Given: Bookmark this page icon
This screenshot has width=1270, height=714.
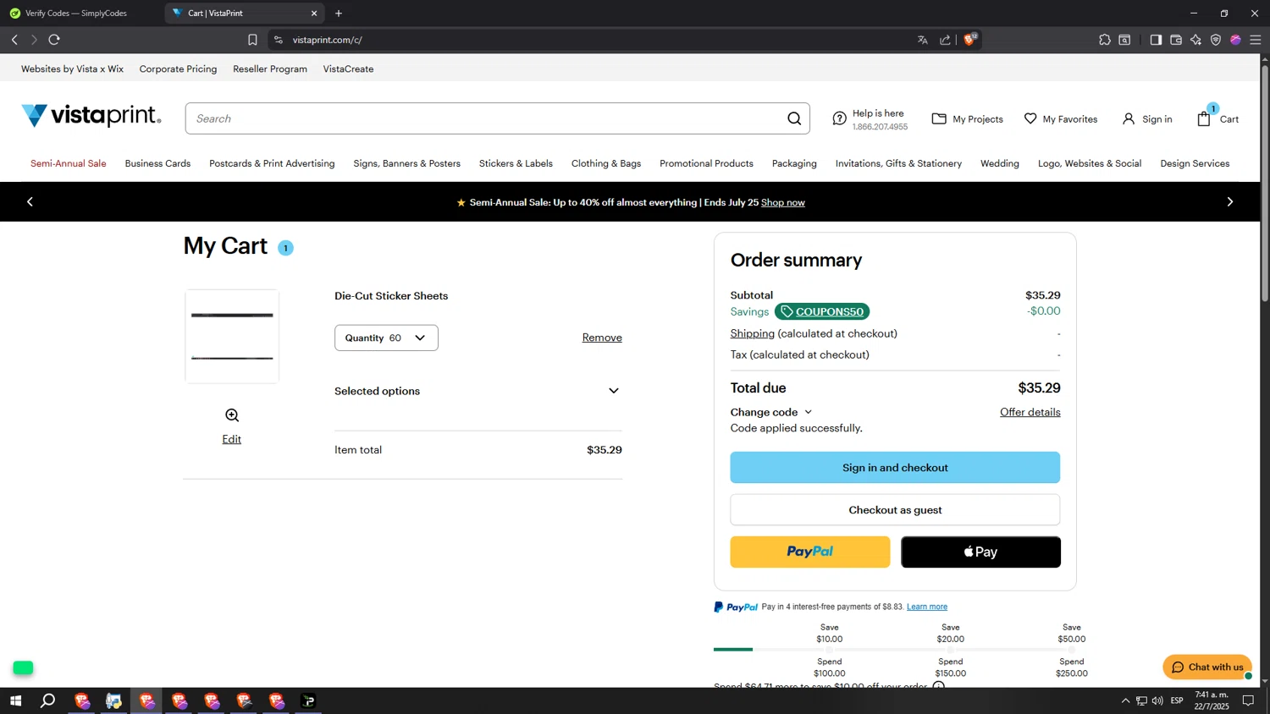Looking at the screenshot, I should [252, 40].
